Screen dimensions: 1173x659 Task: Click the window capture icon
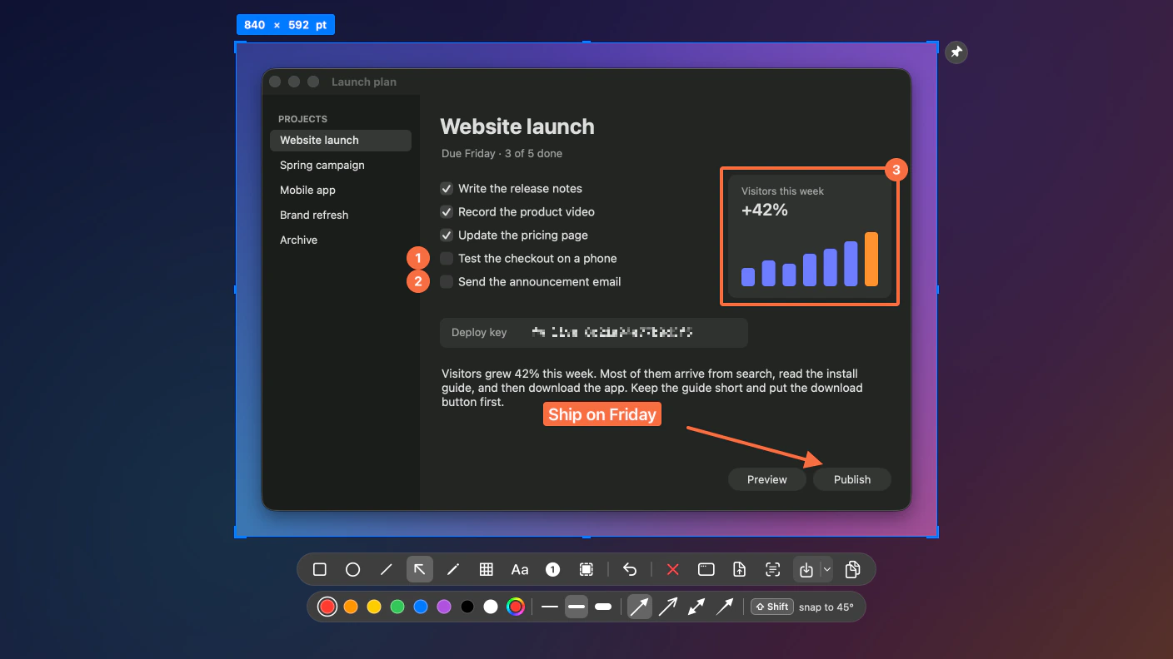[706, 570]
